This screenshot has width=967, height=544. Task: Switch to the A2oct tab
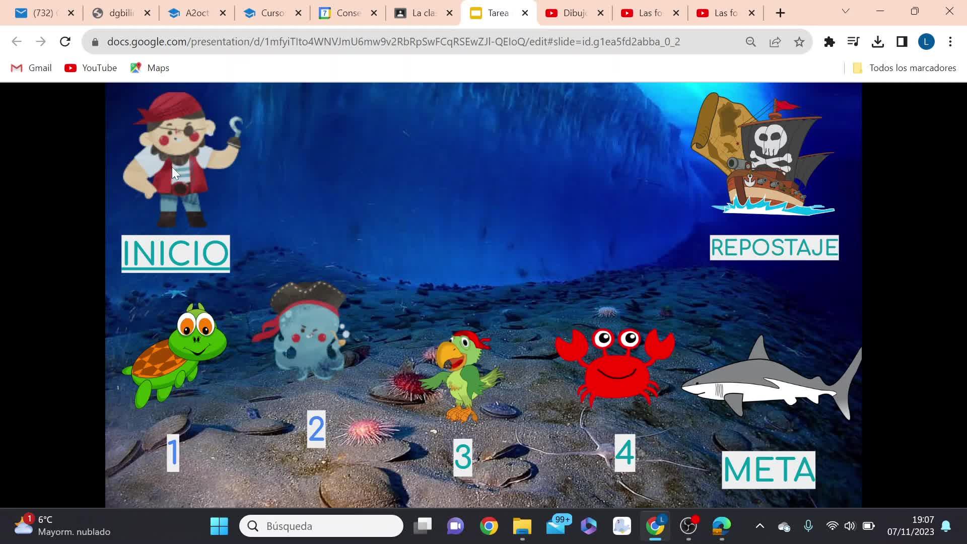tap(196, 13)
